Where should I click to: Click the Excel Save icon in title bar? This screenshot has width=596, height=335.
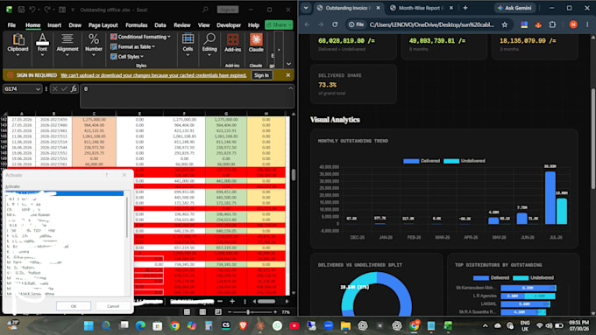coord(21,10)
